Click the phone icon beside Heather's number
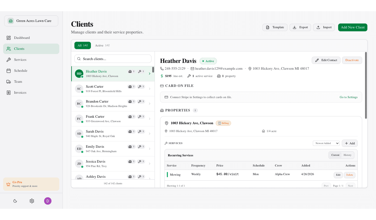The image size is (376, 220). [x=162, y=68]
